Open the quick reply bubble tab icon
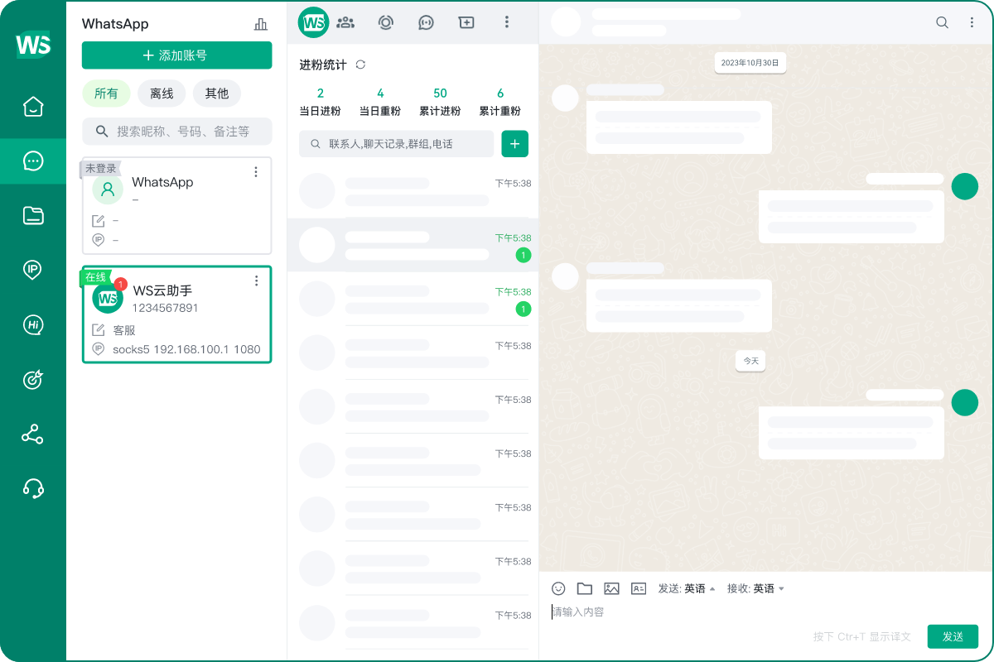 426,22
